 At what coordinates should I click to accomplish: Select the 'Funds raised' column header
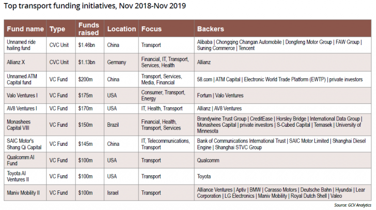click(x=88, y=29)
